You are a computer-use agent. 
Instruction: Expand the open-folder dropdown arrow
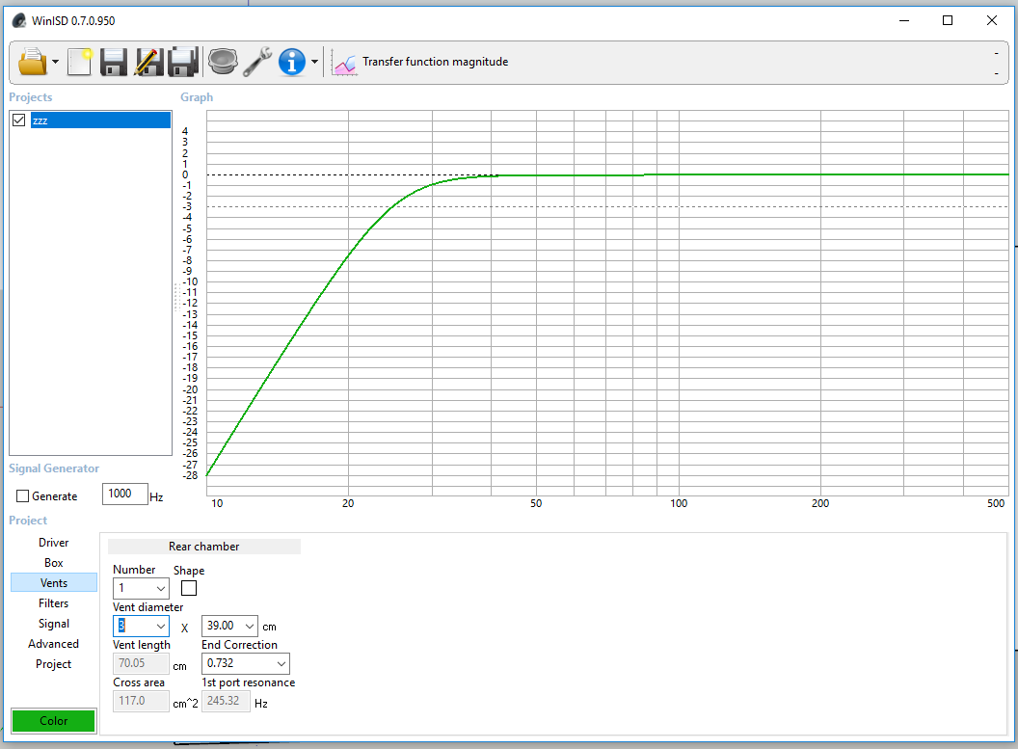[55, 63]
